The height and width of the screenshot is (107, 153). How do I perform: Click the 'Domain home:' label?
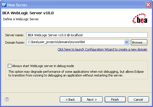(15, 43)
